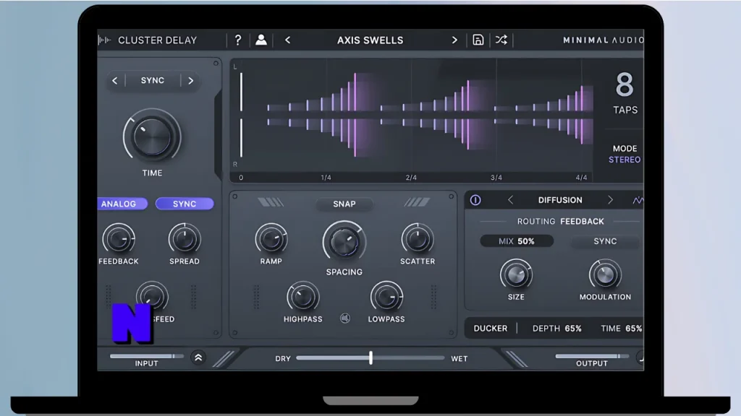Toggle the SNAP button
Viewport: 741px width, 416px height.
tap(344, 204)
